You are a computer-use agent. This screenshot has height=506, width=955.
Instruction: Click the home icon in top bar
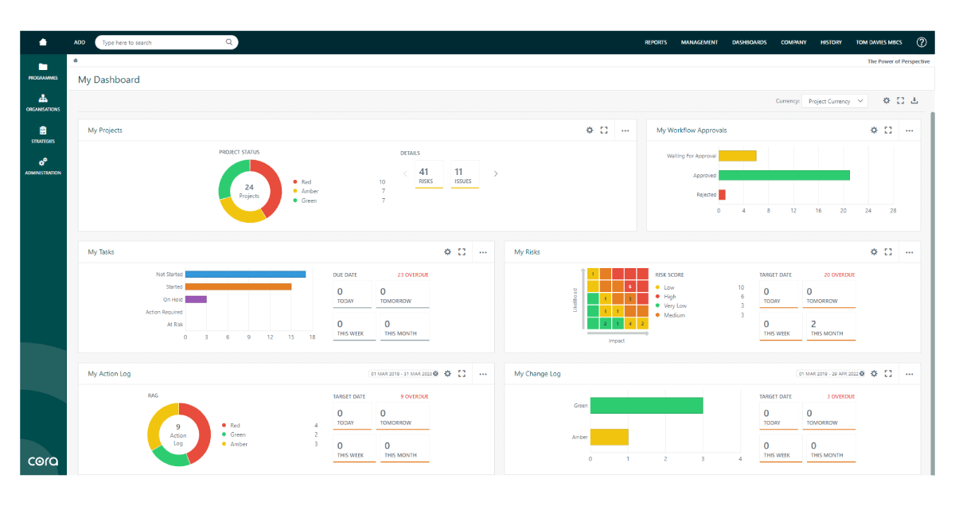43,42
